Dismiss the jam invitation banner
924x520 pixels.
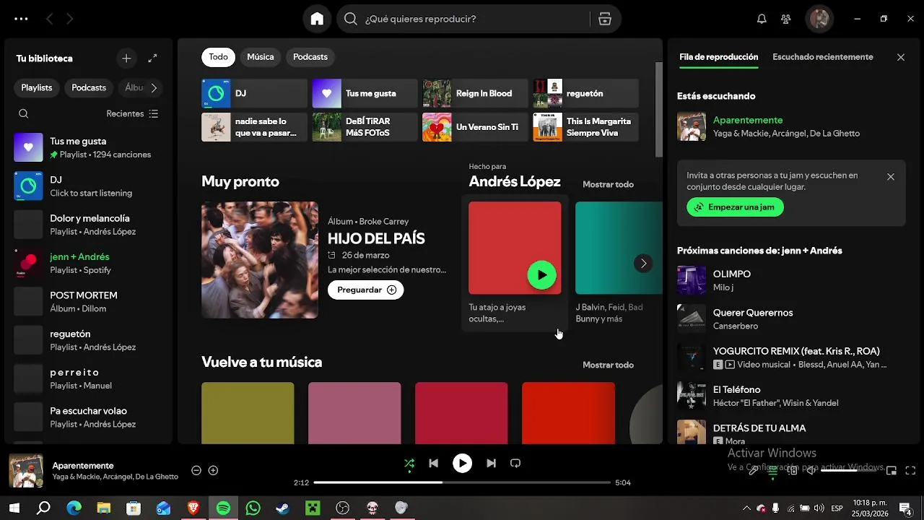coord(891,177)
